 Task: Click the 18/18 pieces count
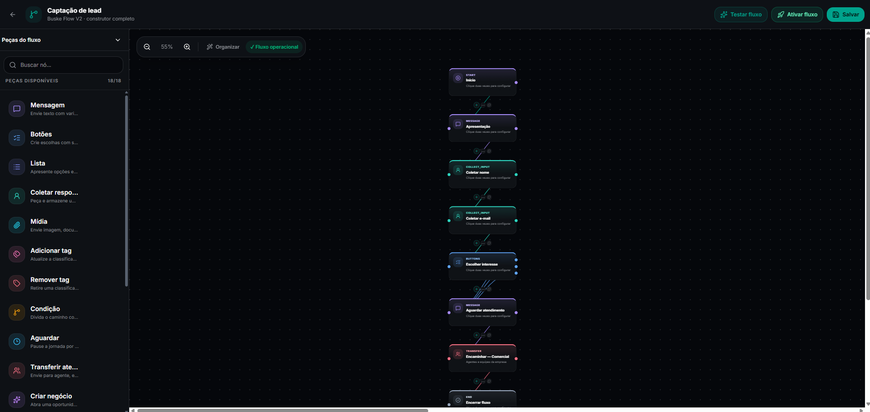pyautogui.click(x=114, y=81)
